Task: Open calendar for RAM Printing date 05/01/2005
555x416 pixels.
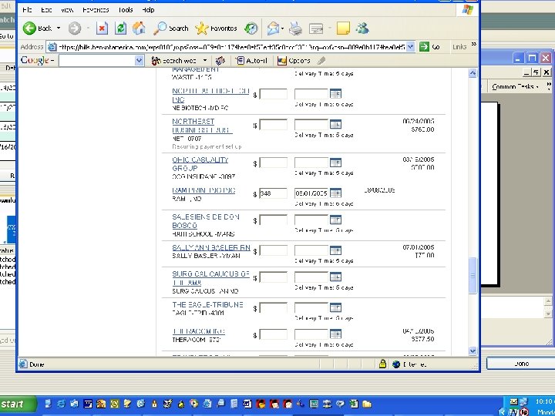Action: (x=335, y=193)
